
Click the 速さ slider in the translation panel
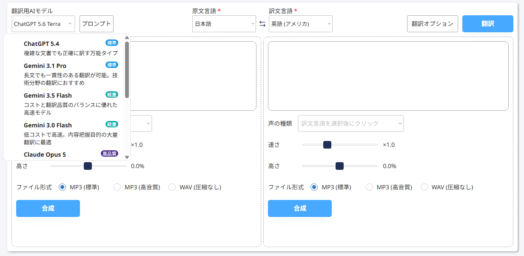(x=340, y=145)
